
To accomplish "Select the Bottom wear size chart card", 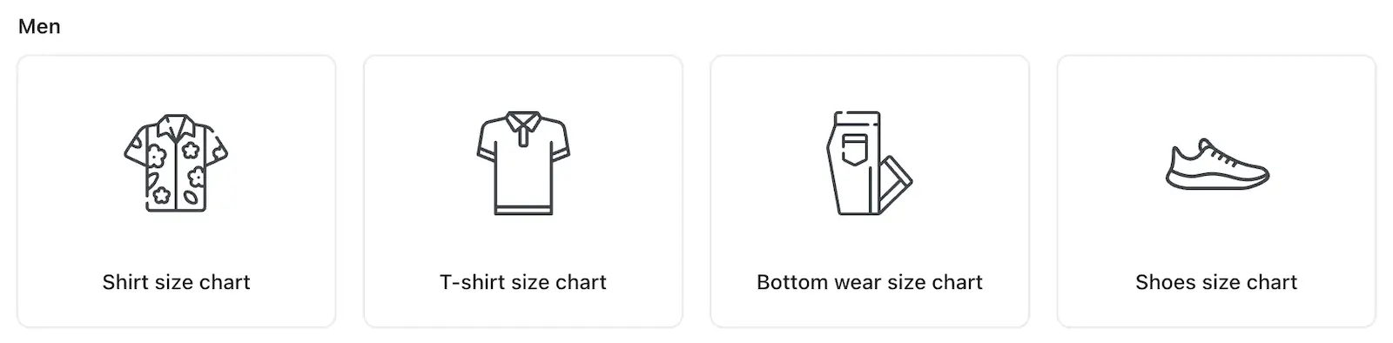I will point(870,192).
